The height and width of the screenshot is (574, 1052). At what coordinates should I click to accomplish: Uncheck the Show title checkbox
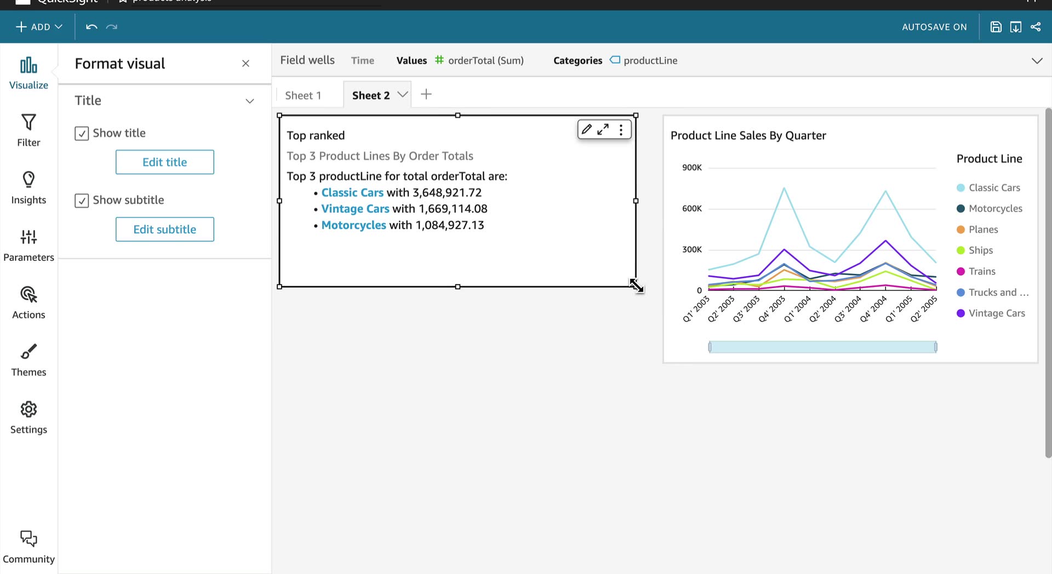point(82,133)
